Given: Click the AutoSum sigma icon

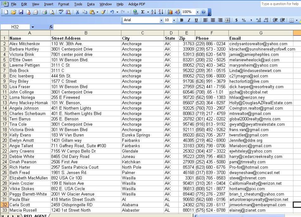Looking at the screenshot, I should point(143,12).
